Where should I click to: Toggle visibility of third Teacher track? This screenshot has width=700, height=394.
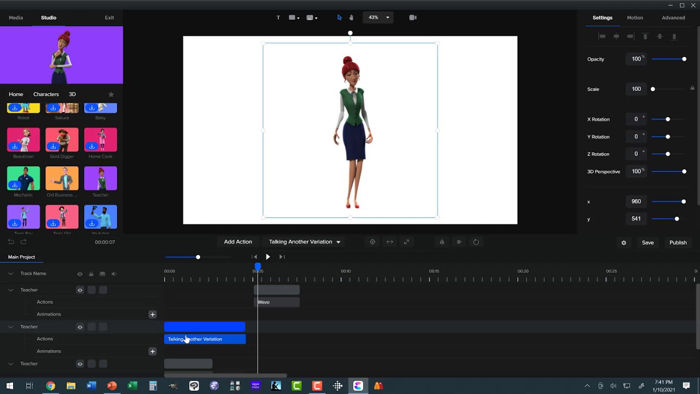pyautogui.click(x=80, y=364)
